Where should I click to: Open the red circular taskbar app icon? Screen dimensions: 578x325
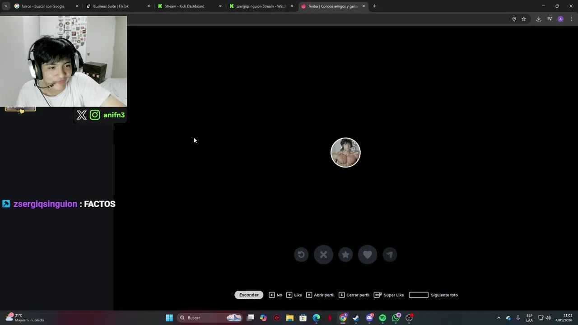(x=277, y=318)
